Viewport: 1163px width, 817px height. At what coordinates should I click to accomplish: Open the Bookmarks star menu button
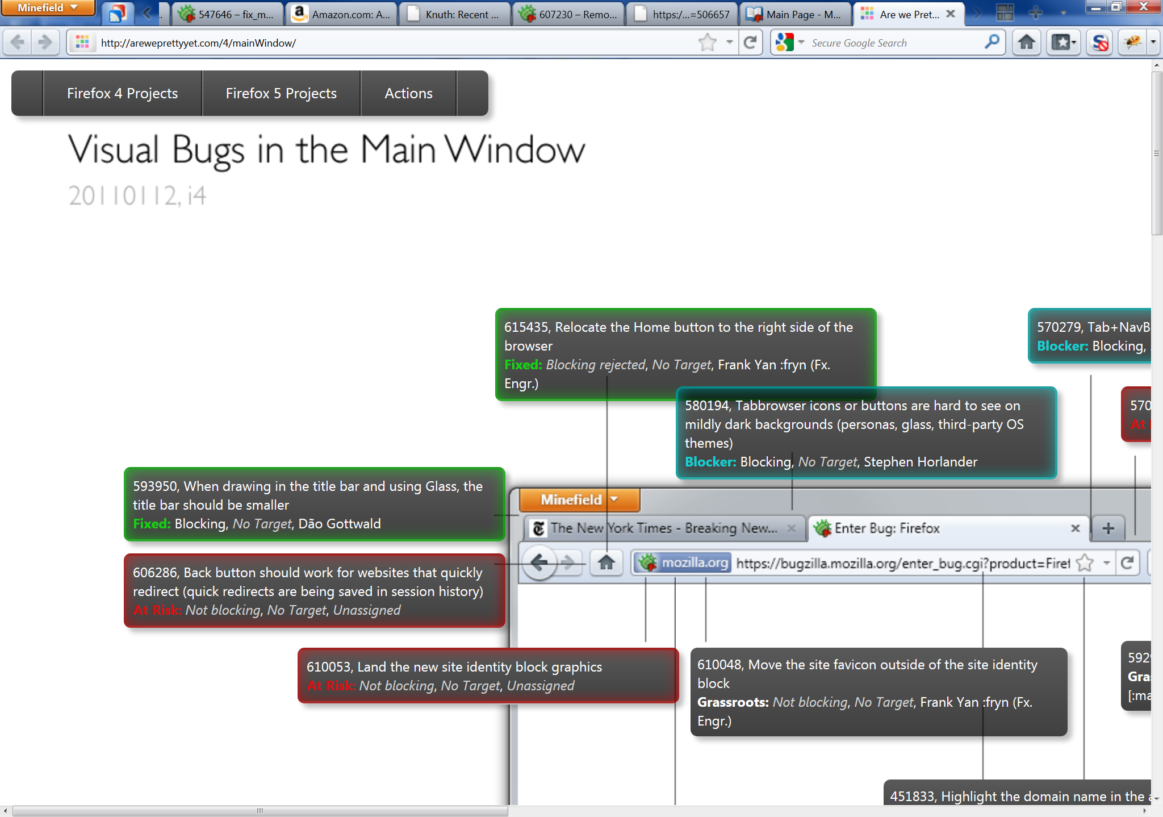(x=1063, y=43)
